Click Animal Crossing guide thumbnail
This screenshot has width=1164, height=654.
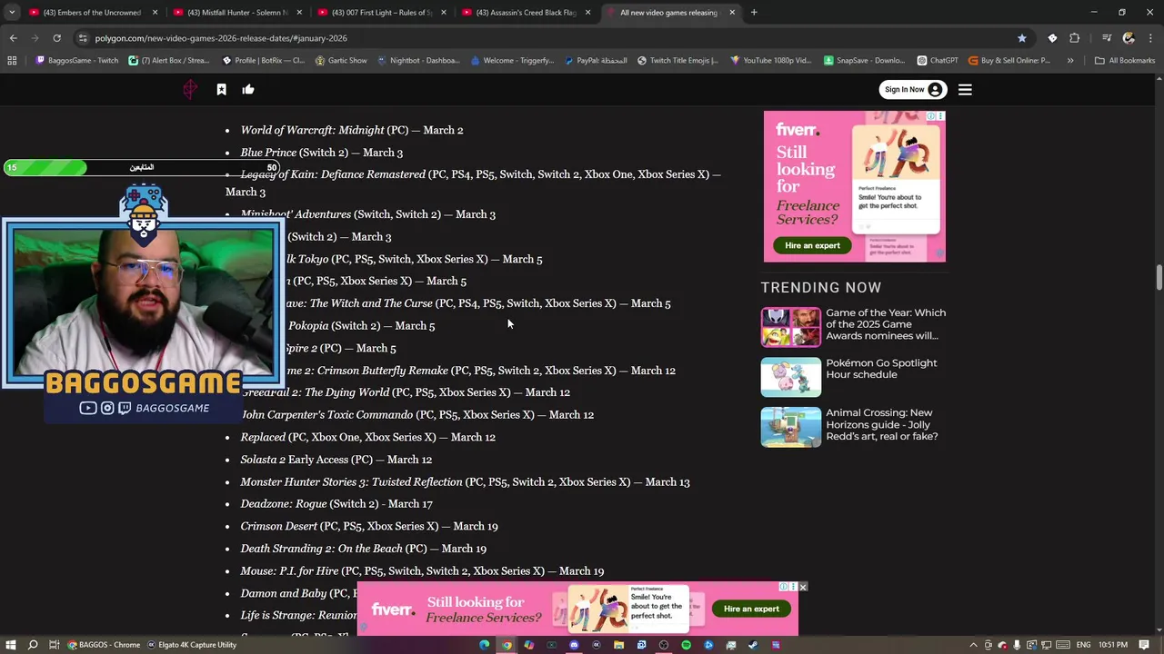click(x=791, y=427)
